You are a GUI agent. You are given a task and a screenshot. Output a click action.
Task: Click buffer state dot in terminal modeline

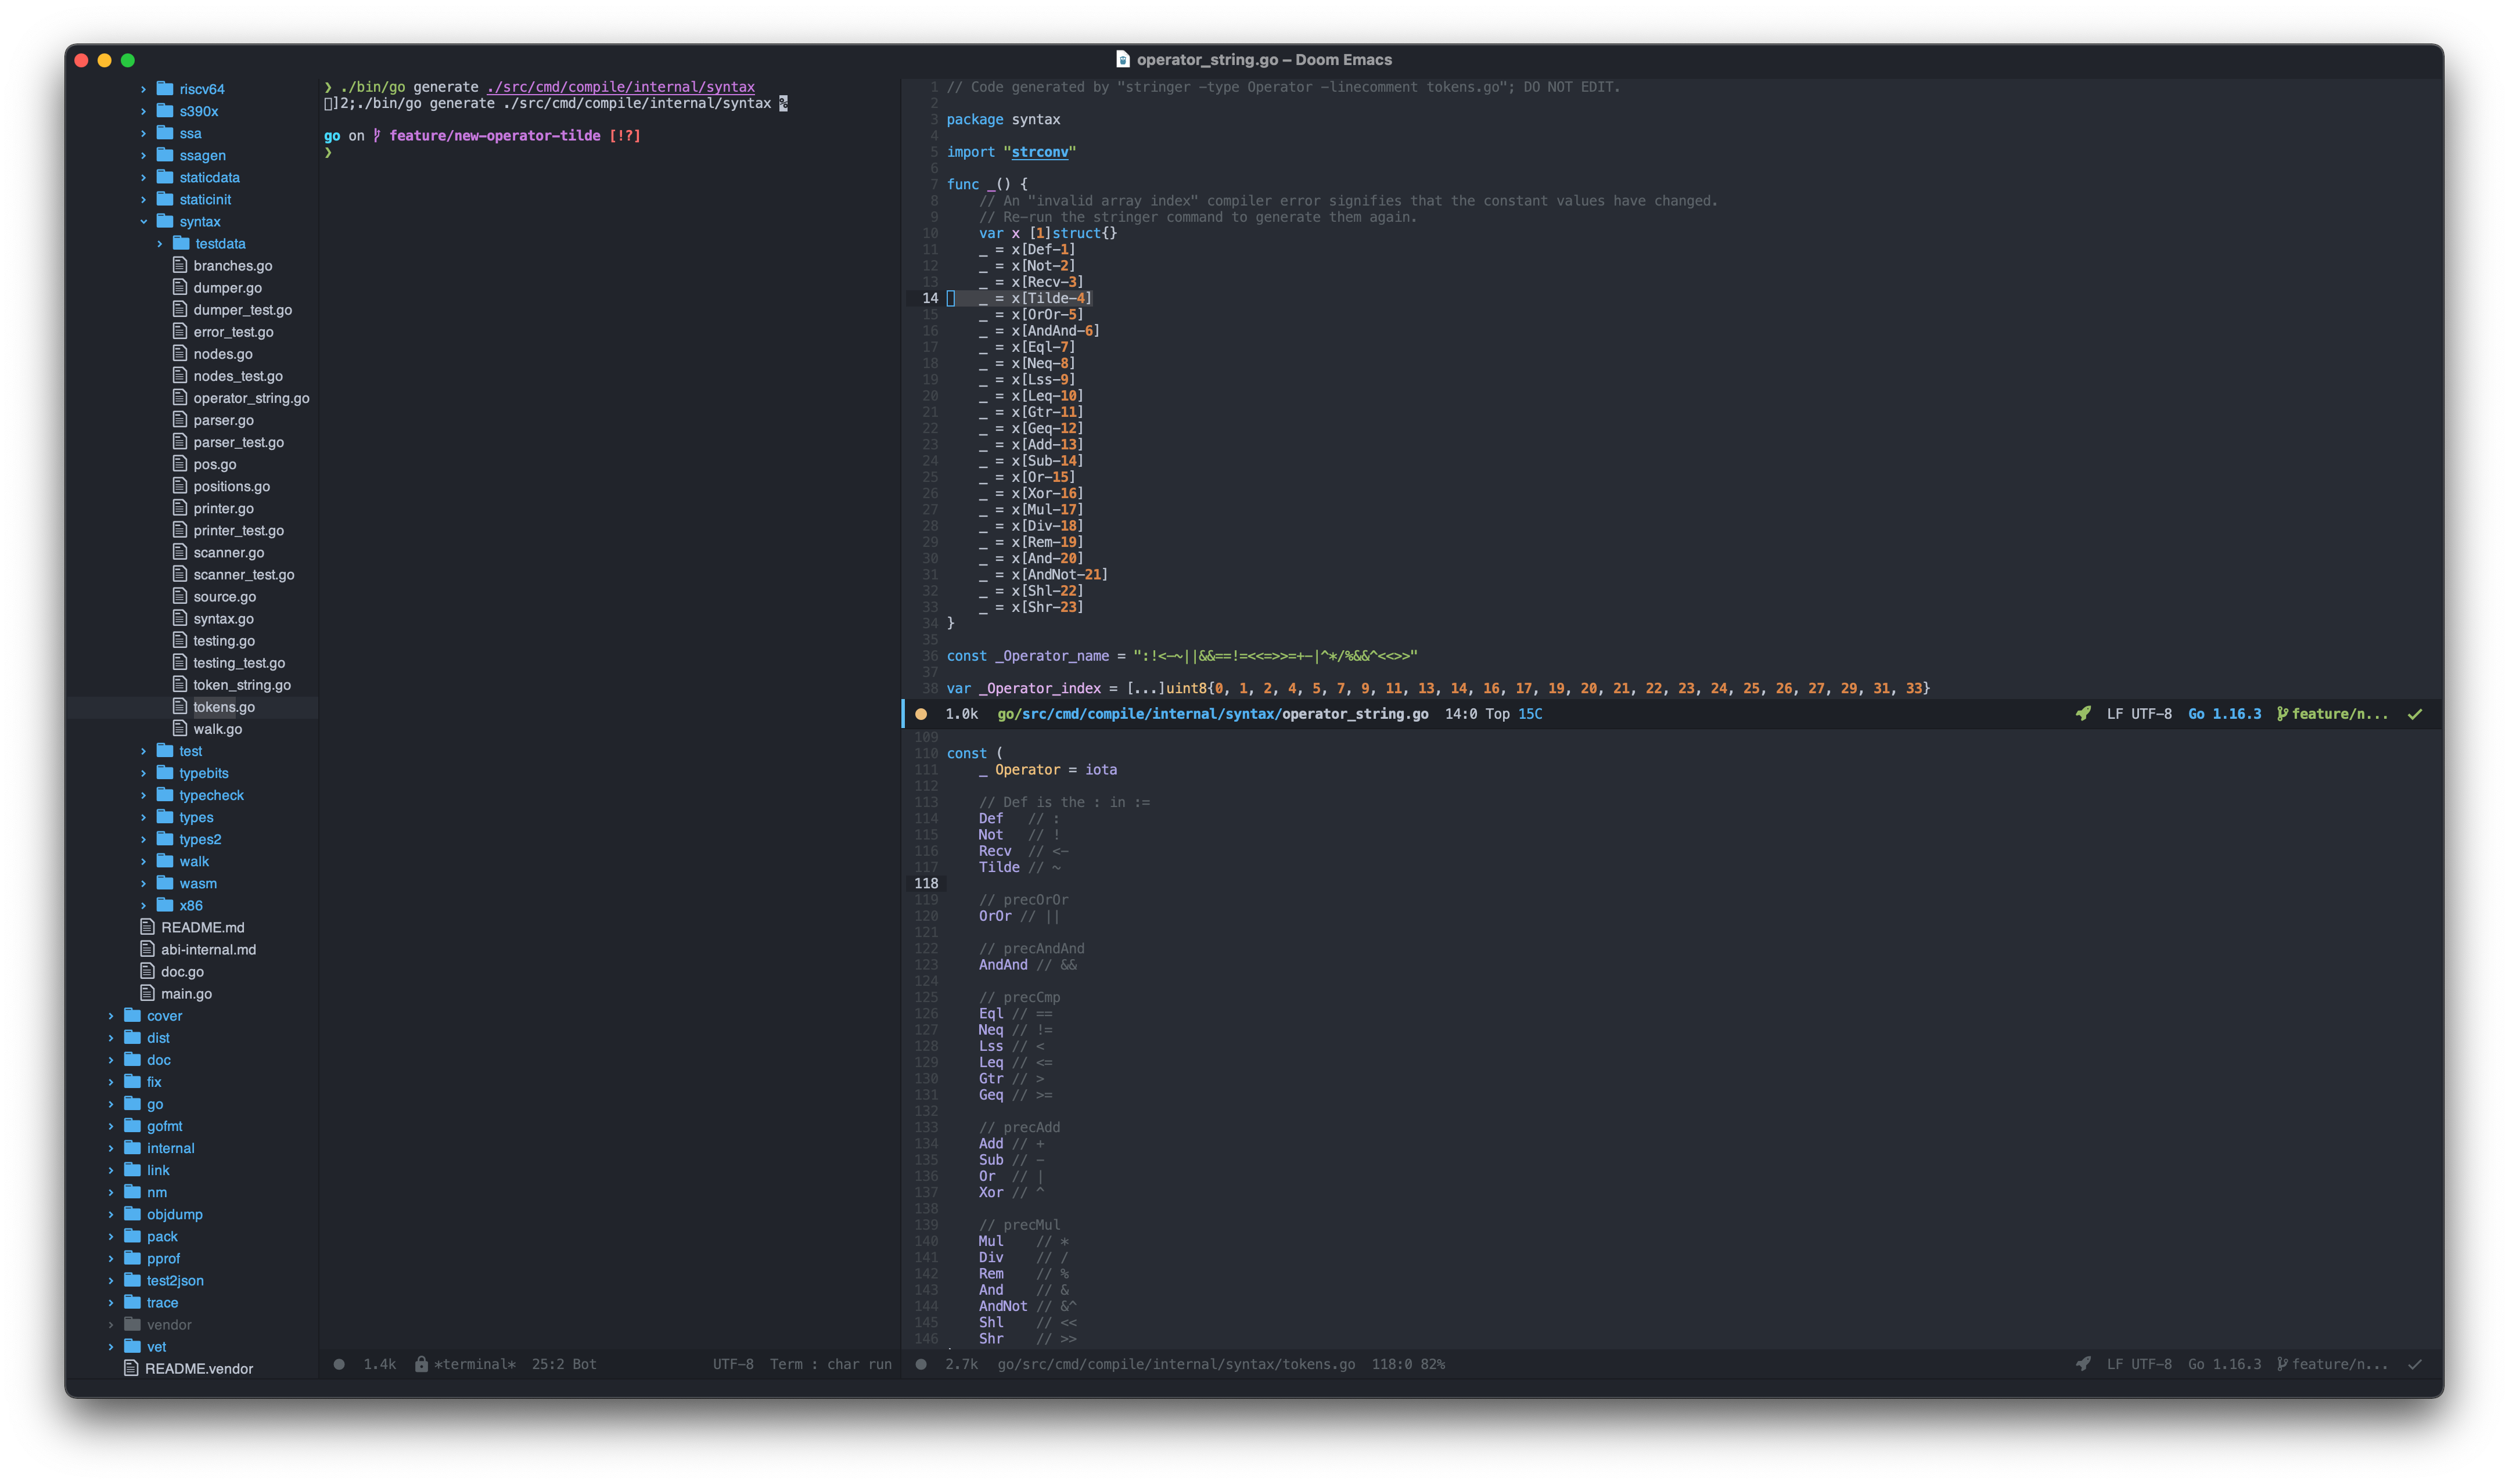pyautogui.click(x=339, y=1364)
